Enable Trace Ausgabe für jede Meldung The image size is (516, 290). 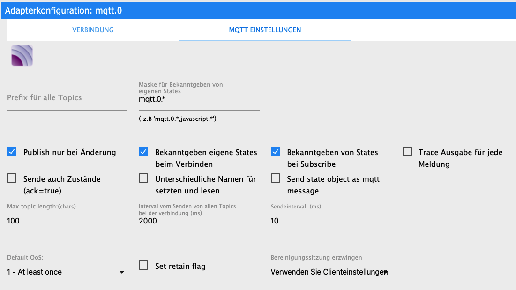click(x=408, y=152)
